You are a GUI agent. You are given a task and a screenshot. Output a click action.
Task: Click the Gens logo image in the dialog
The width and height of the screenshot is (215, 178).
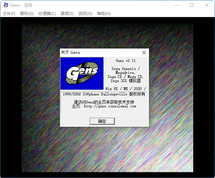click(82, 73)
